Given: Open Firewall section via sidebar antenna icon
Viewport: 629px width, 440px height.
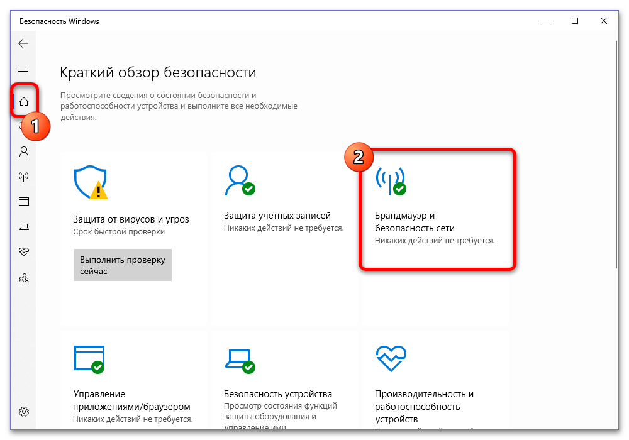Looking at the screenshot, I should (x=24, y=177).
